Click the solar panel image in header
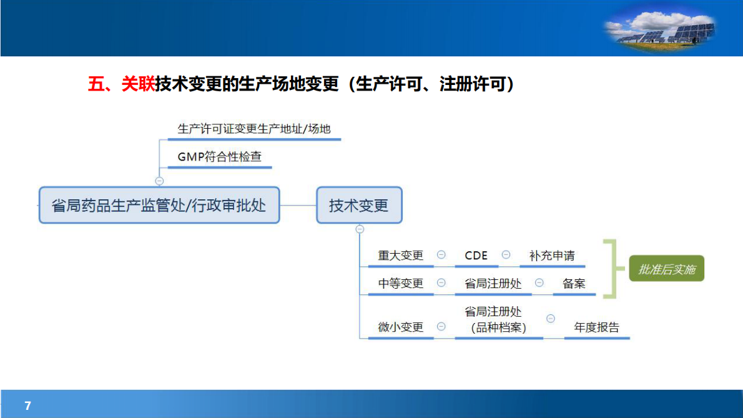Image resolution: width=743 pixels, height=418 pixels. pyautogui.click(x=661, y=28)
